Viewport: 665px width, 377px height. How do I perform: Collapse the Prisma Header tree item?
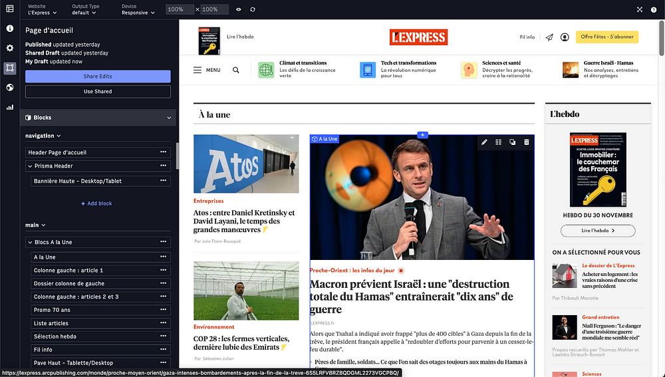point(30,166)
